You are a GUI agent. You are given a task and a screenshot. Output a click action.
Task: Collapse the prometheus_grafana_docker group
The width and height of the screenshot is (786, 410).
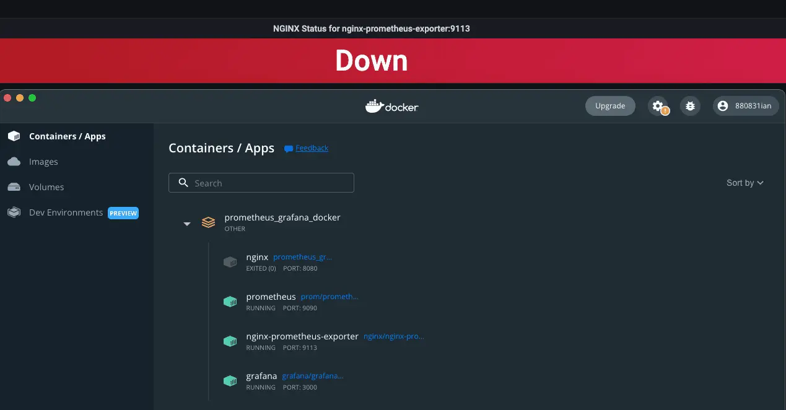[x=186, y=224]
